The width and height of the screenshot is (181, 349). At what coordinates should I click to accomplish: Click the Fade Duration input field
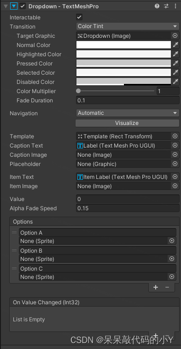click(128, 101)
